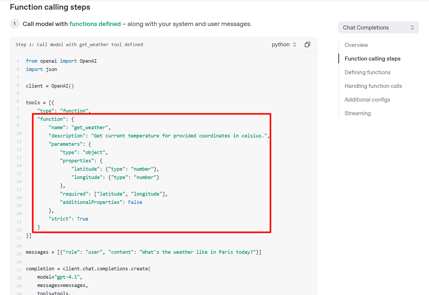Click the '"type": "function"' line
The image size is (429, 295).
coord(64,111)
